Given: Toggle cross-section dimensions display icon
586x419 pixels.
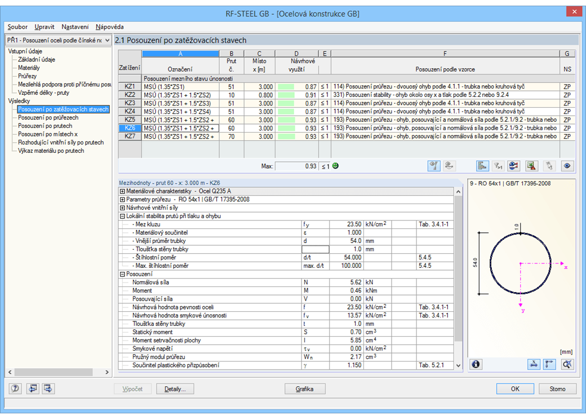Looking at the screenshot, I should point(534,364).
